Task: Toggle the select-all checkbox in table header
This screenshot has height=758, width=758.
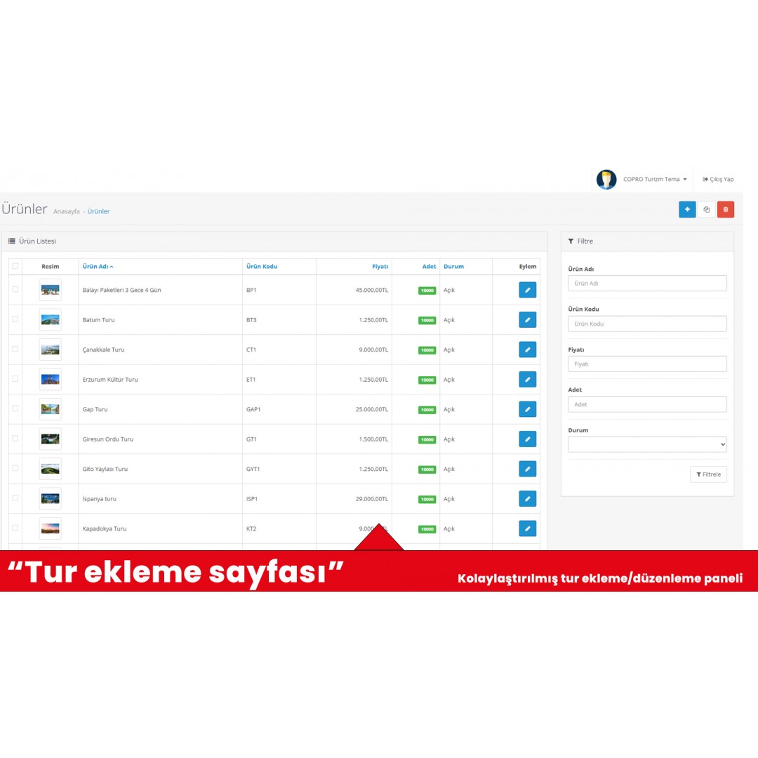Action: point(15,267)
